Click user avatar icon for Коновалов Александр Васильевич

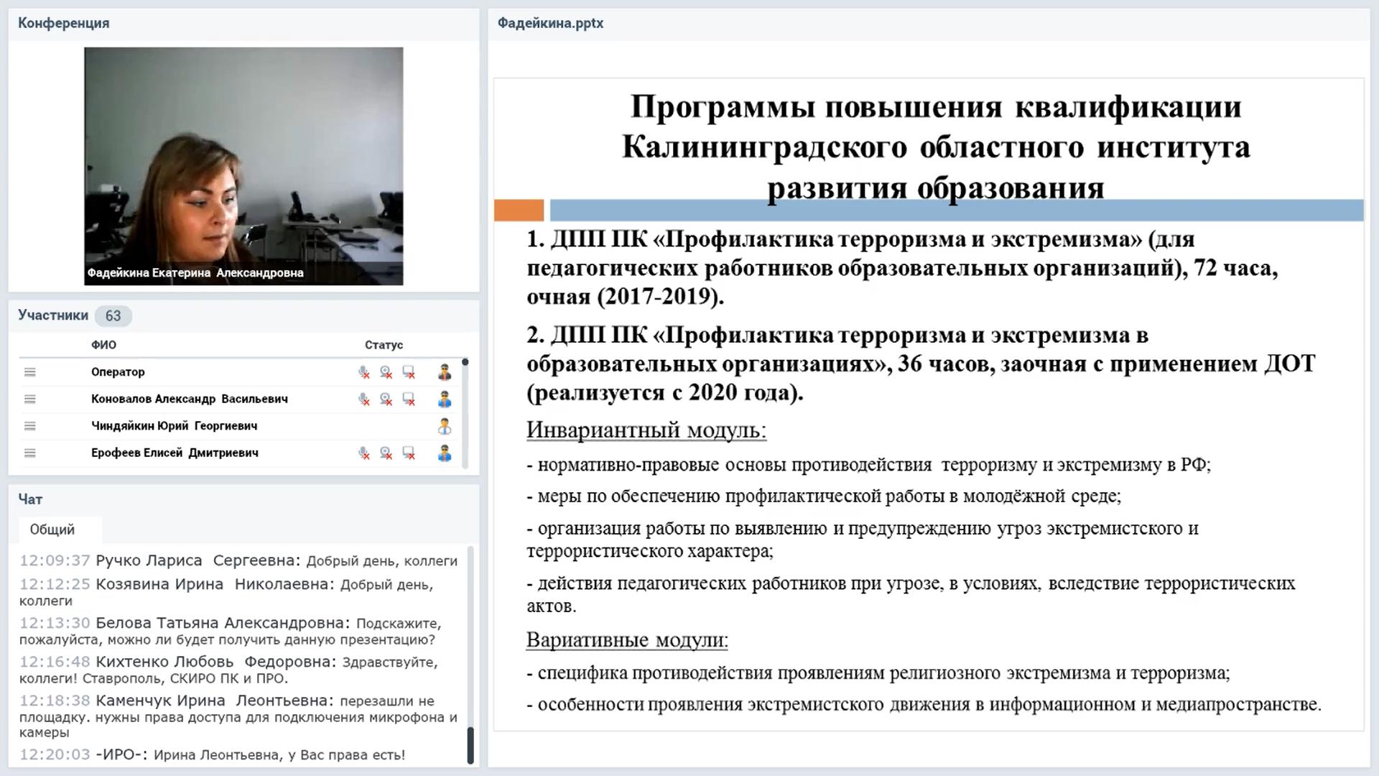coord(445,399)
